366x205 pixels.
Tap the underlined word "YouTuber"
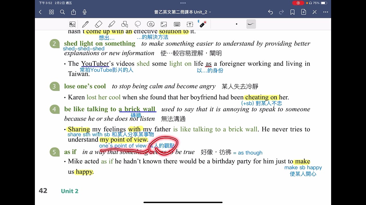pyautogui.click(x=95, y=64)
